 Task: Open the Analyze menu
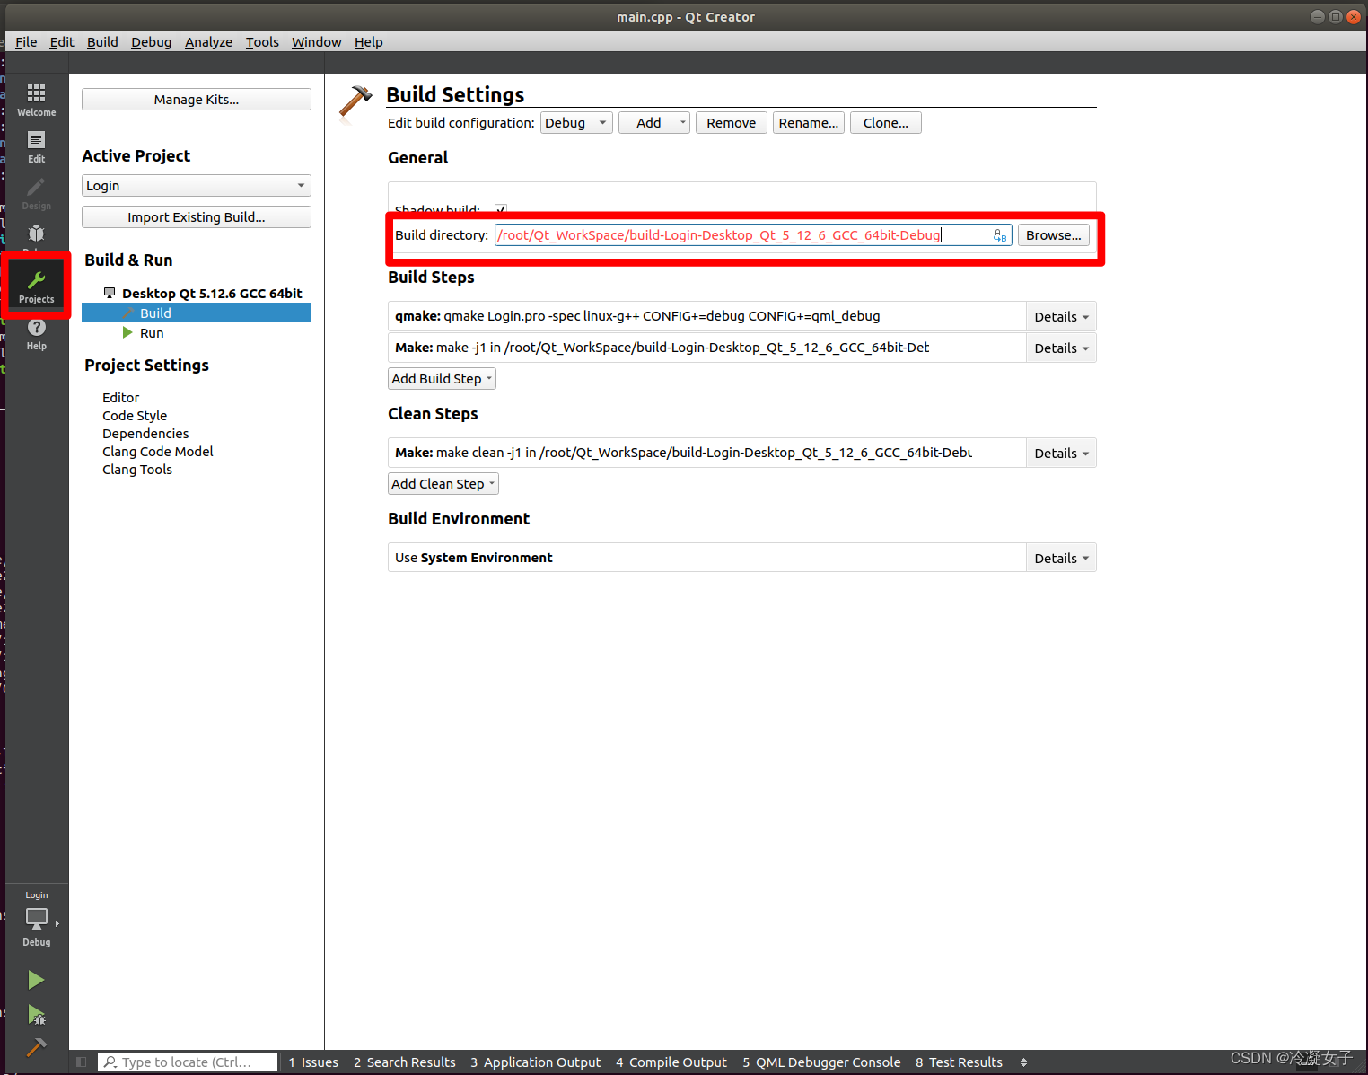click(208, 42)
